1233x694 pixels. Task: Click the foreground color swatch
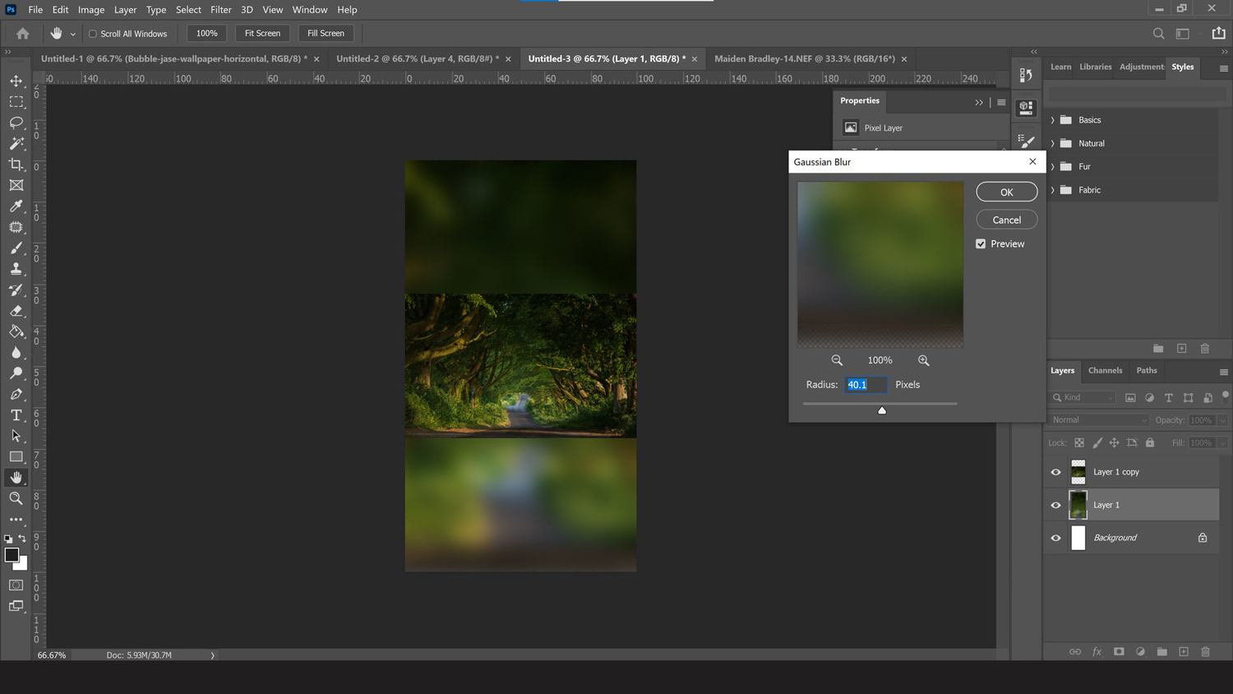pyautogui.click(x=12, y=555)
